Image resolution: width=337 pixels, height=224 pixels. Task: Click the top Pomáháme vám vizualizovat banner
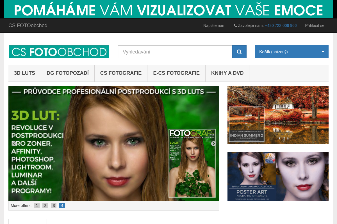[168, 9]
